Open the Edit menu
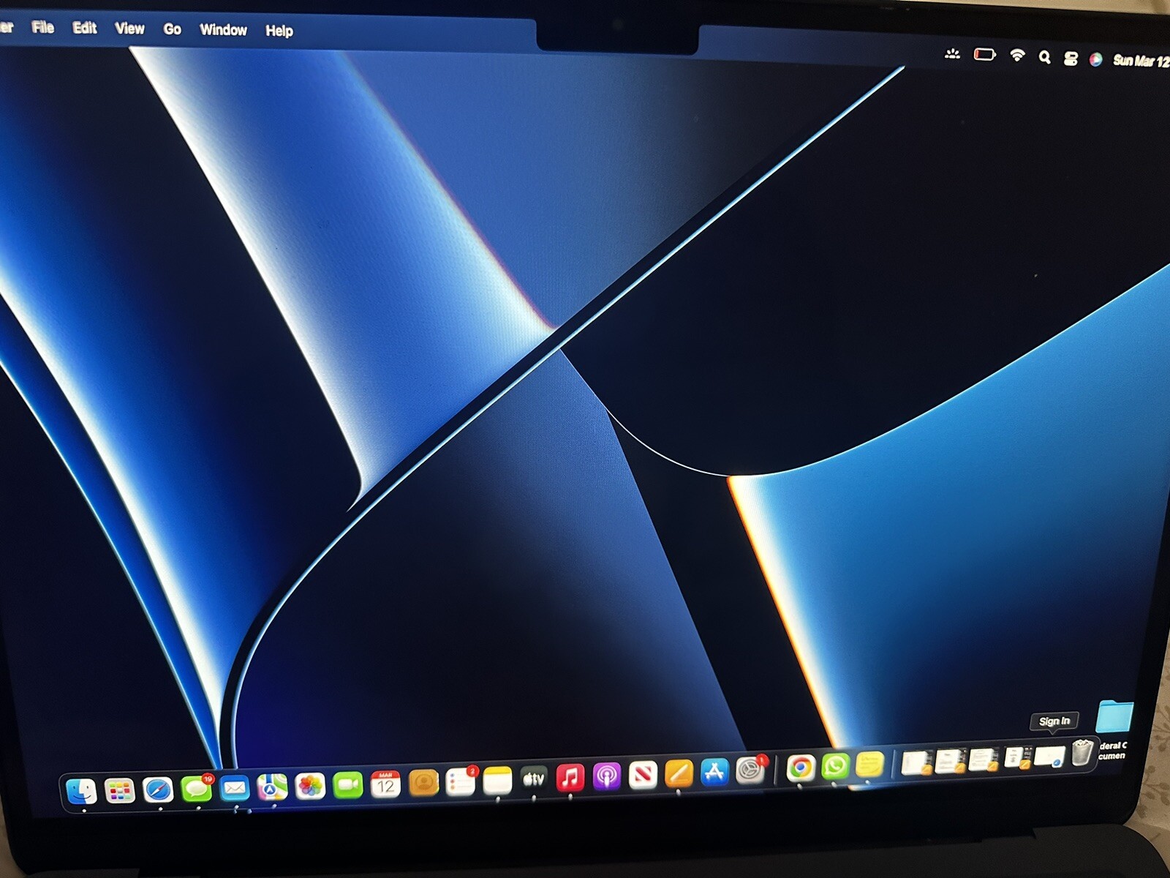The image size is (1170, 878). coord(85,28)
